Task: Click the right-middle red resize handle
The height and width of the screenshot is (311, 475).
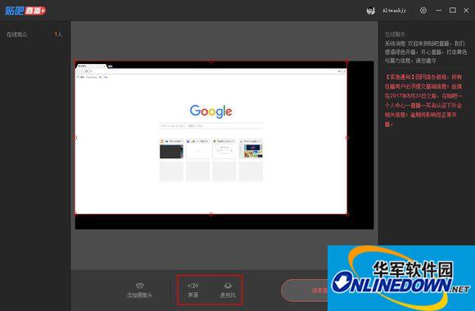Action: click(347, 138)
